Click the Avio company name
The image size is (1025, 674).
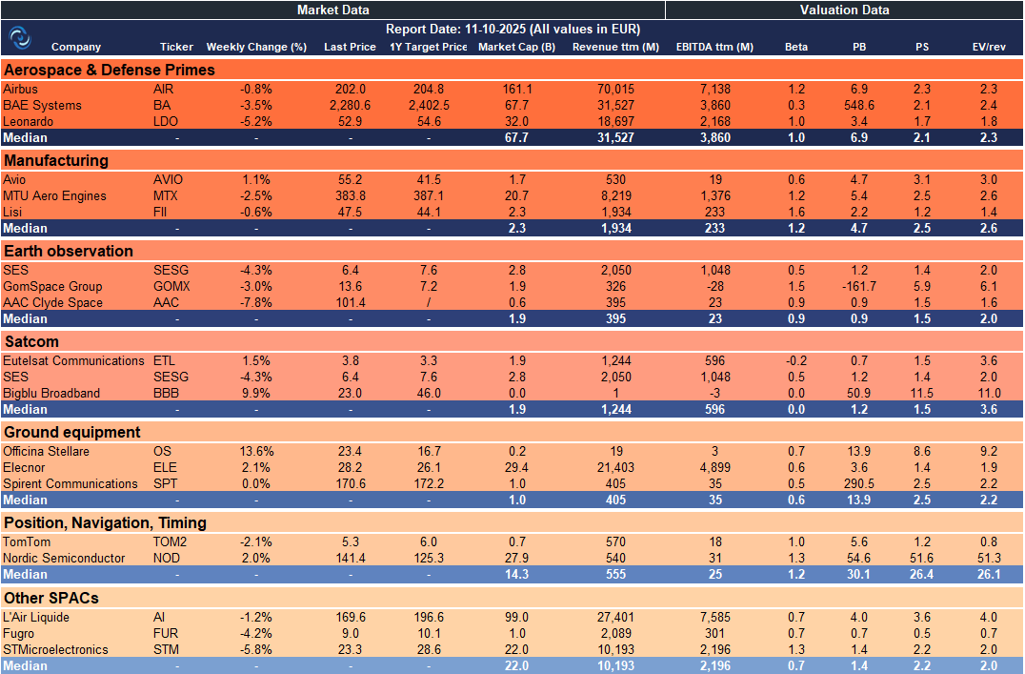(14, 179)
